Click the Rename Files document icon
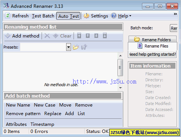 (140, 46)
